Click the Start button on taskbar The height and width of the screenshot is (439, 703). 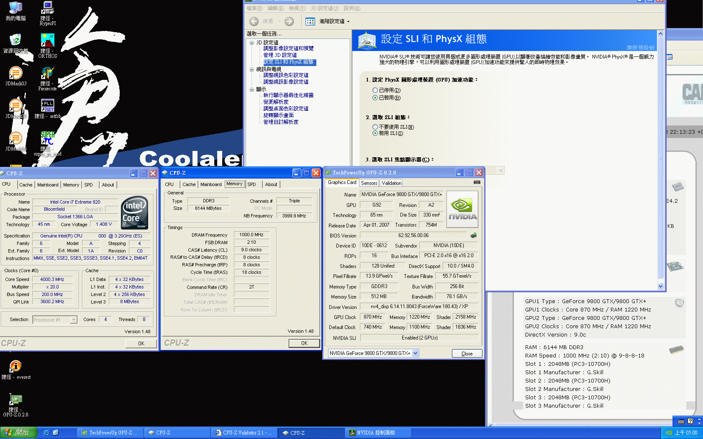19,433
